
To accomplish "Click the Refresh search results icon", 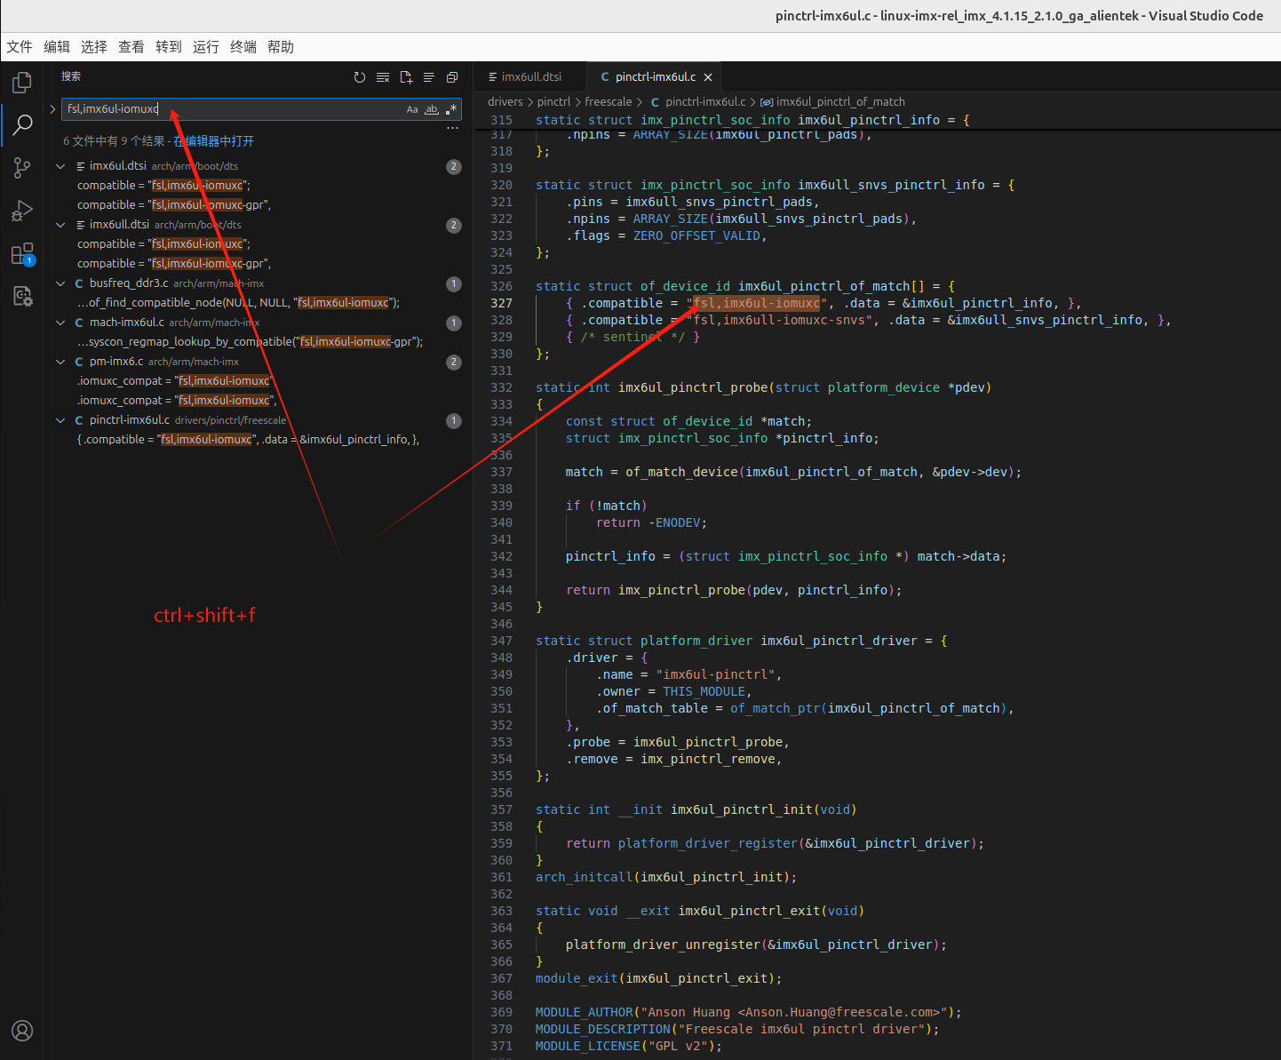I will click(360, 77).
